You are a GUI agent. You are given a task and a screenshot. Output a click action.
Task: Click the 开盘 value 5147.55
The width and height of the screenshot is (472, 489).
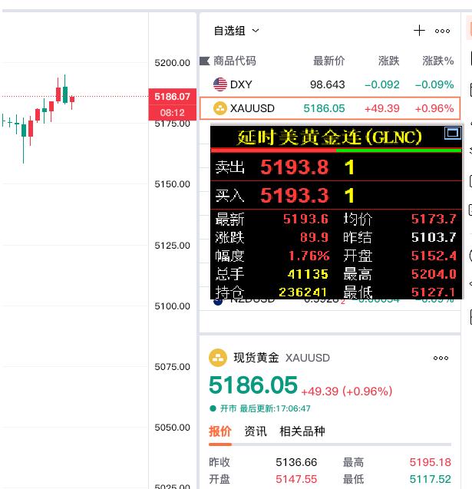[x=296, y=479]
